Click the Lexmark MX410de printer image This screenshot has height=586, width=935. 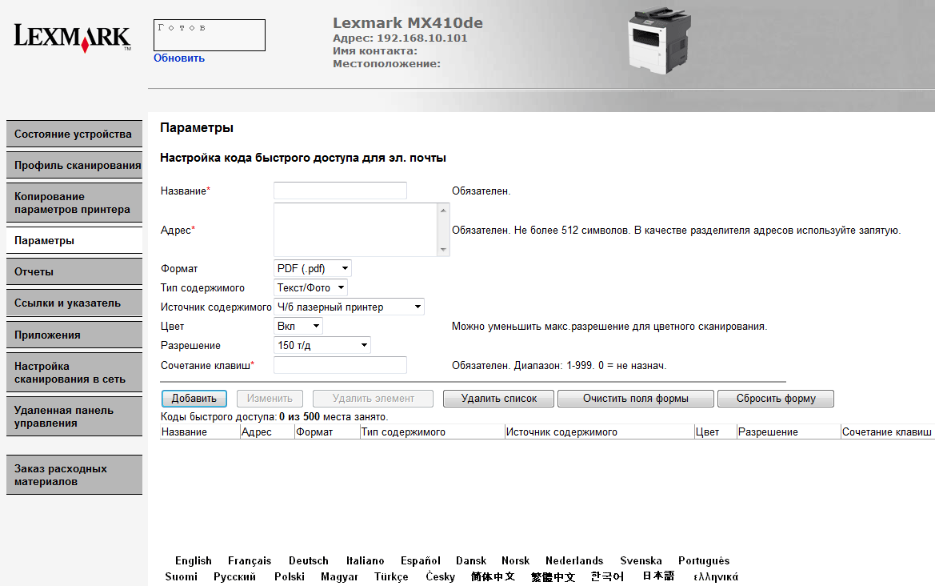pos(659,41)
